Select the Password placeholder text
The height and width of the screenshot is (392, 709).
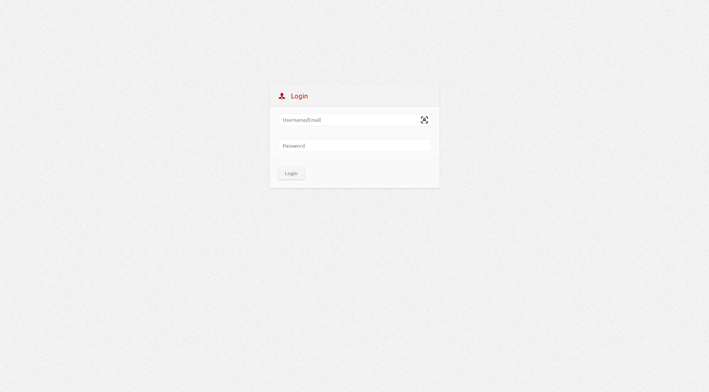(x=294, y=146)
